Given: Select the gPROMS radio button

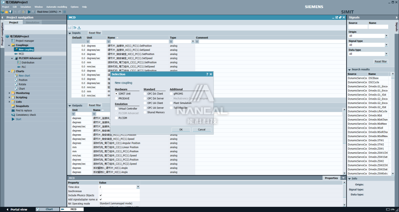Looking at the screenshot, I should (x=171, y=94).
